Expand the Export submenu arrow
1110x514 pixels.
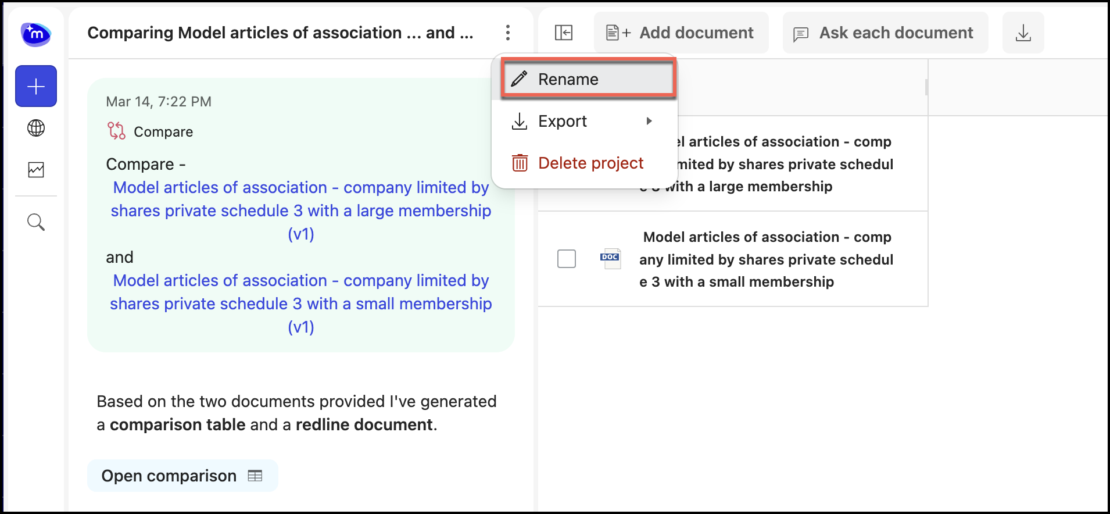649,121
